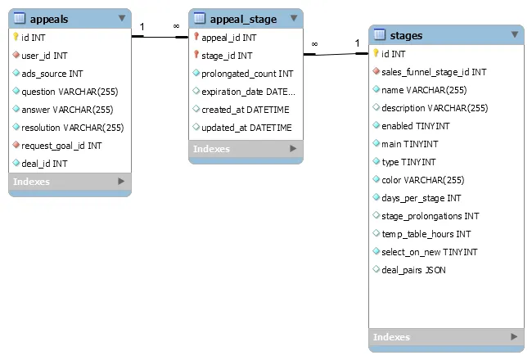Select the prolongated_count INT column text
The height and width of the screenshot is (360, 532).
(x=247, y=74)
